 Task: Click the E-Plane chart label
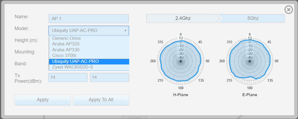249,95
